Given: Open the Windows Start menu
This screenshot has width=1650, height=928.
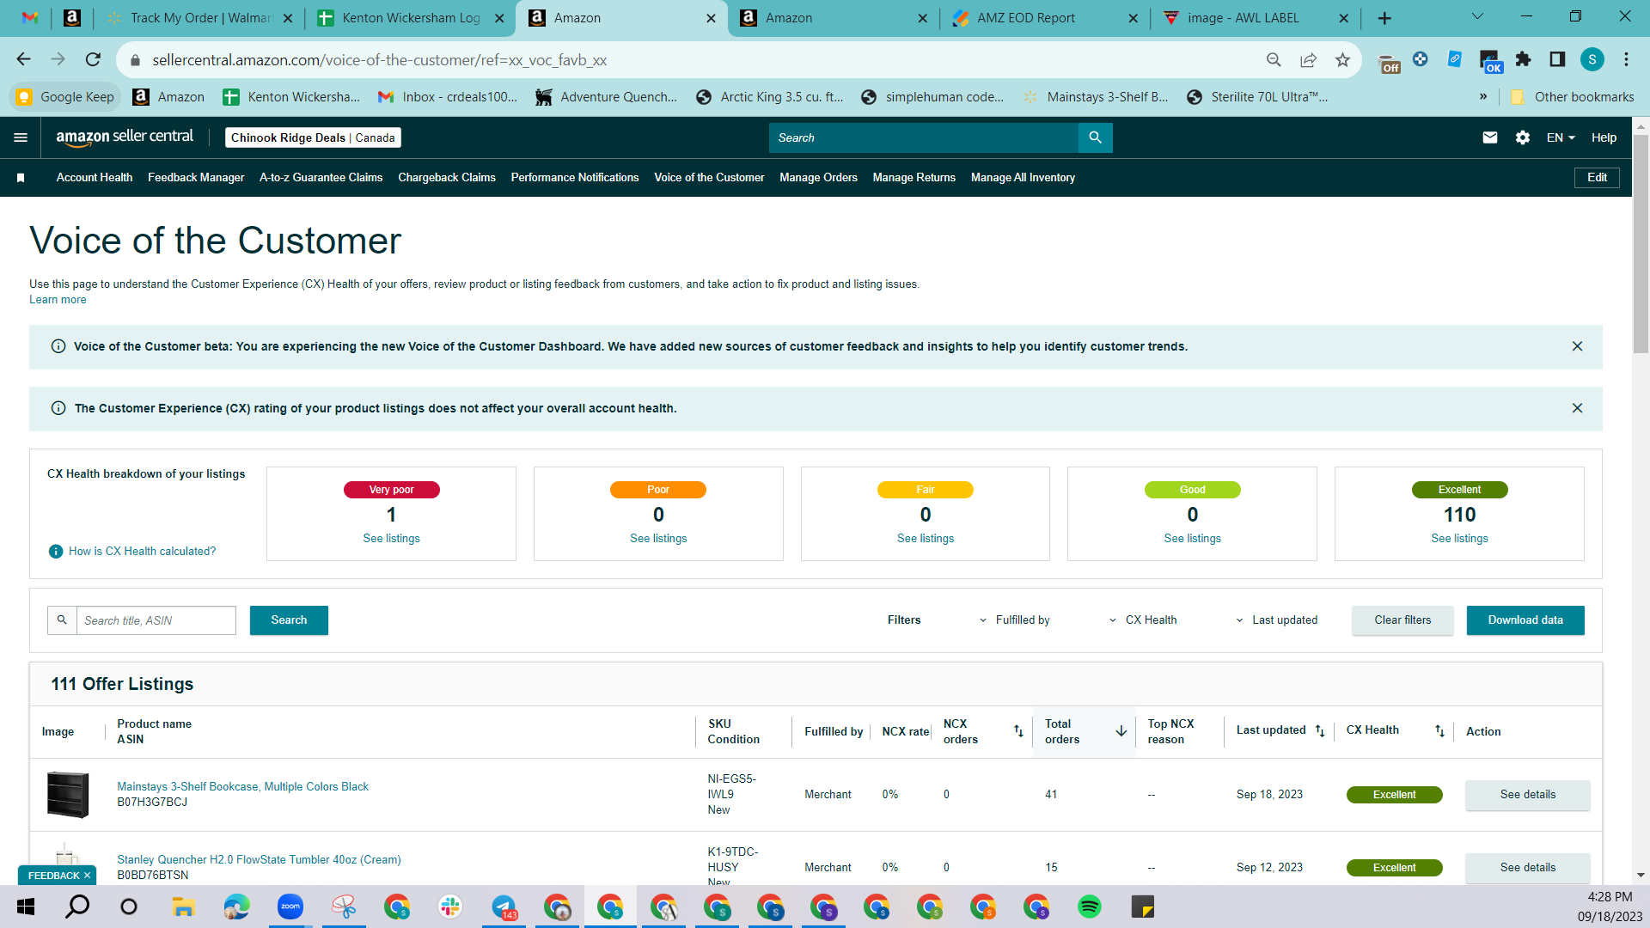Looking at the screenshot, I should 26,907.
